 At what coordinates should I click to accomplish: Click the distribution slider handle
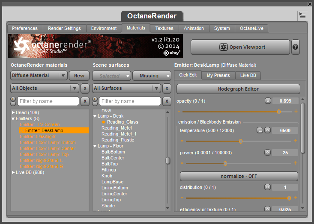coord(289,198)
